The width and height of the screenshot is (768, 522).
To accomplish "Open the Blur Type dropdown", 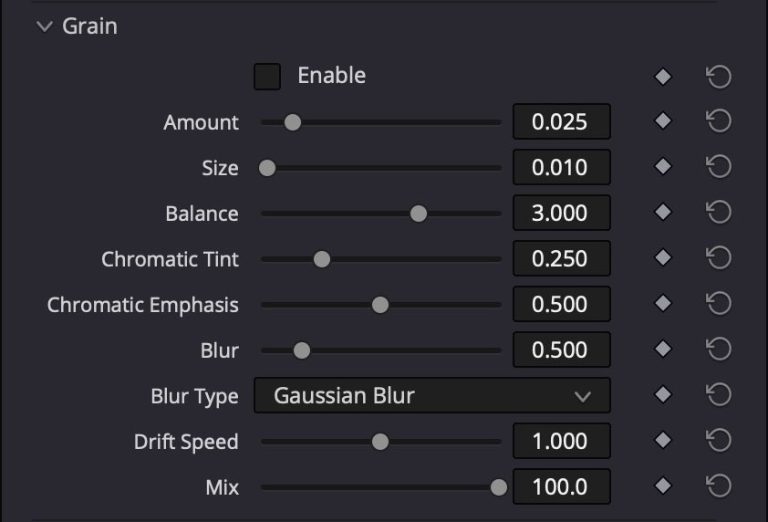I will 431,396.
